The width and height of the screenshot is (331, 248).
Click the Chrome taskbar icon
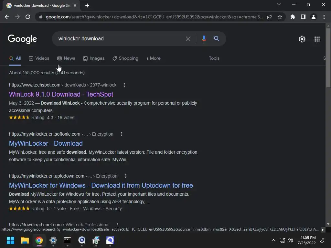point(39,240)
